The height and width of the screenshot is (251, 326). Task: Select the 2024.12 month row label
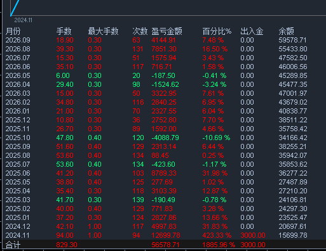click(x=18, y=226)
